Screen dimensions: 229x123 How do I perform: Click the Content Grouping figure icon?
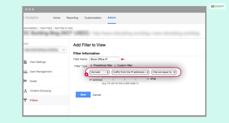pos(26,91)
